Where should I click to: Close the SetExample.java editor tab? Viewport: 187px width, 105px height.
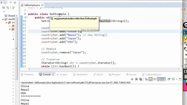(x=42, y=5)
